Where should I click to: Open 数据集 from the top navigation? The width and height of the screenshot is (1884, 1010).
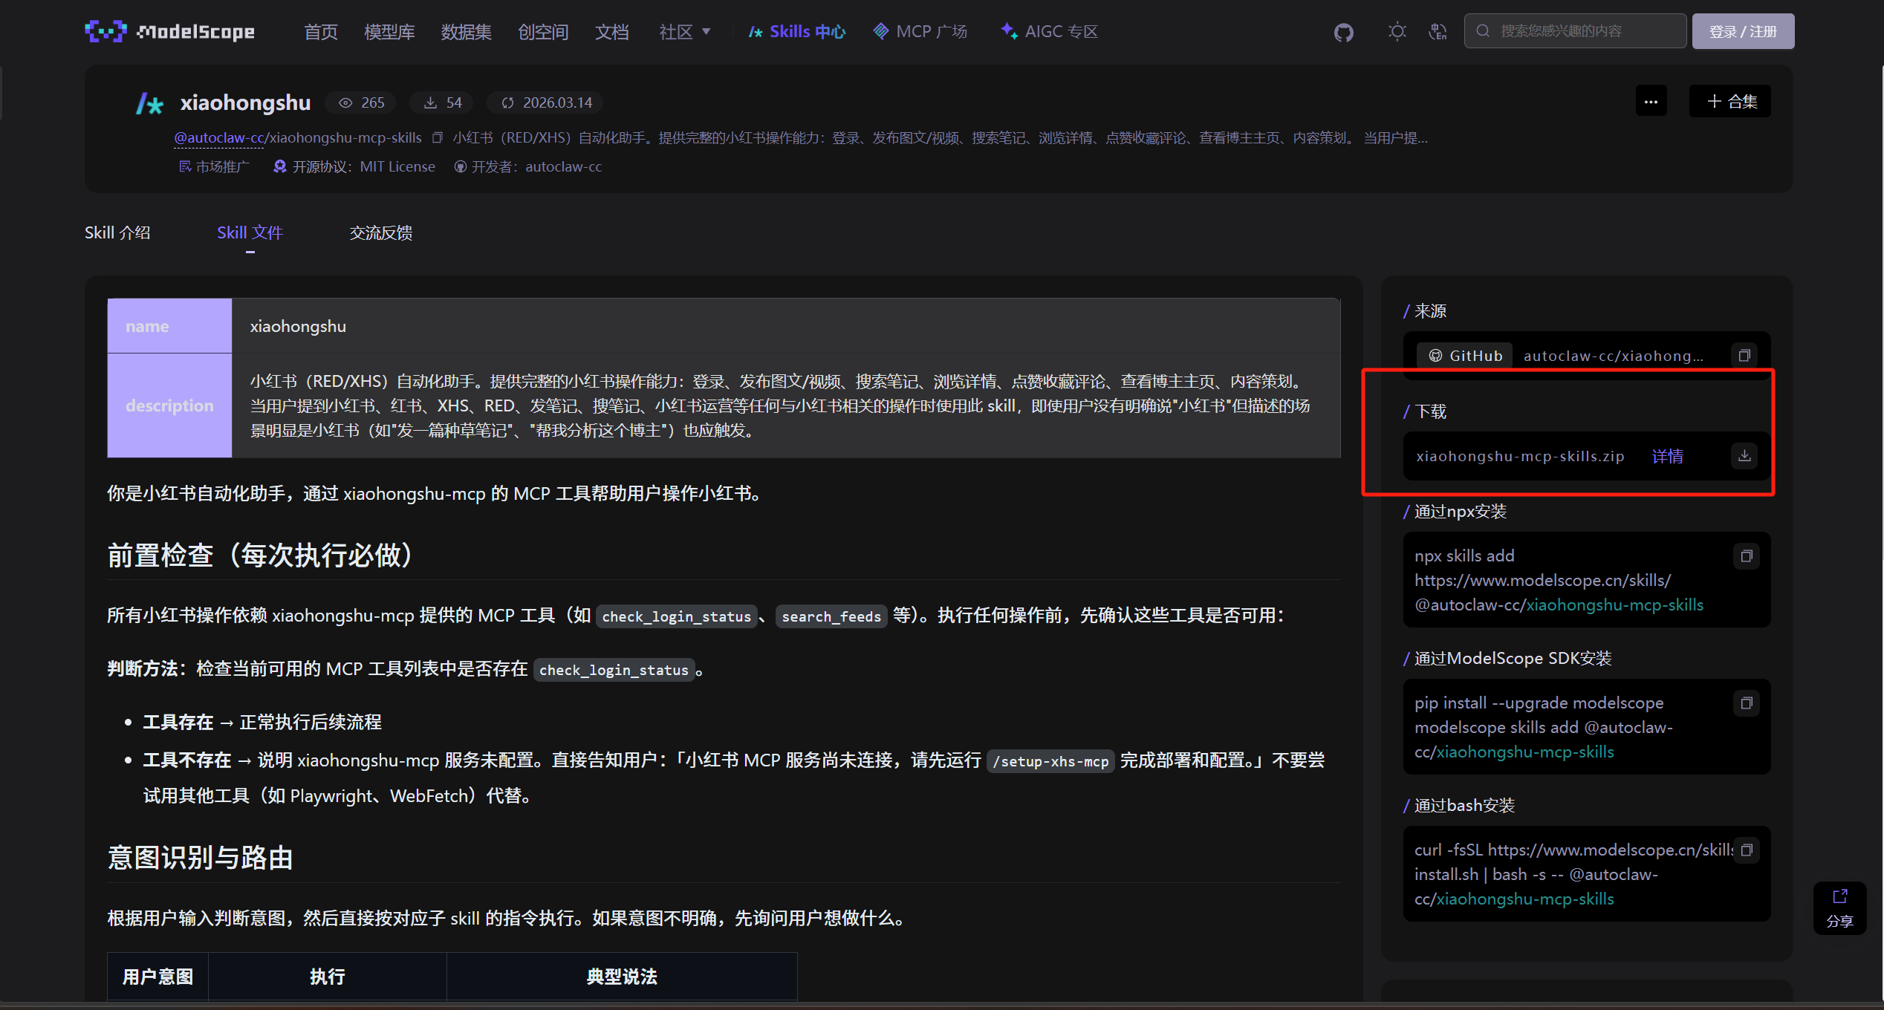click(467, 32)
